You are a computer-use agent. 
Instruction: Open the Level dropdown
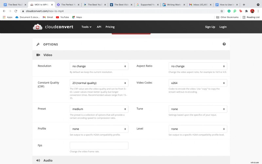198,129
